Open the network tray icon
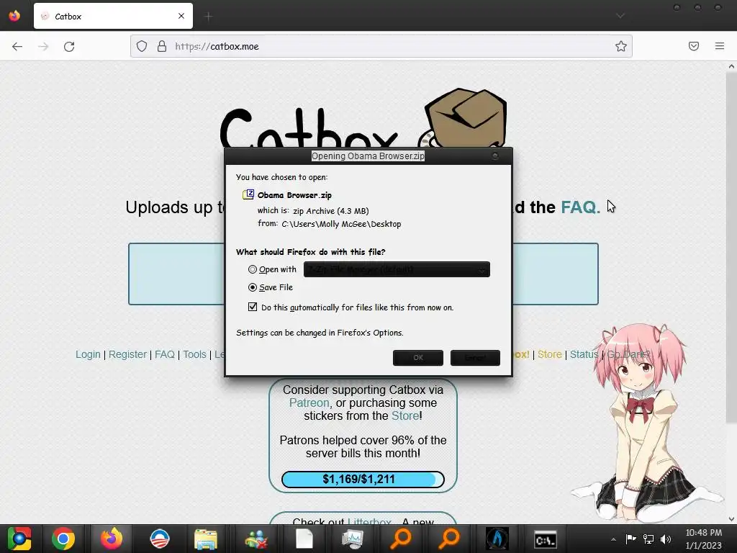 coord(648,539)
